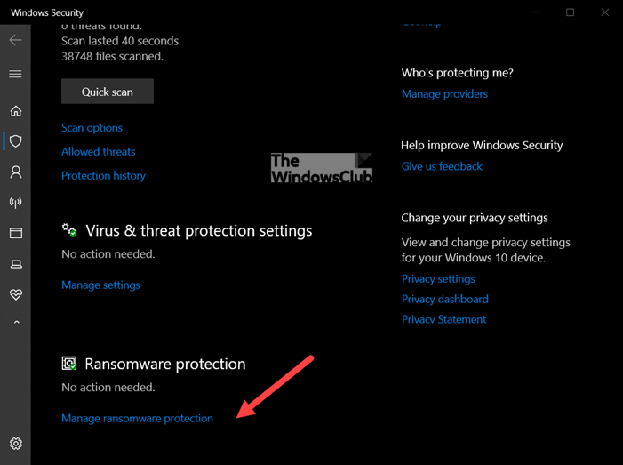Open Scan options link
This screenshot has width=623, height=465.
[x=92, y=128]
